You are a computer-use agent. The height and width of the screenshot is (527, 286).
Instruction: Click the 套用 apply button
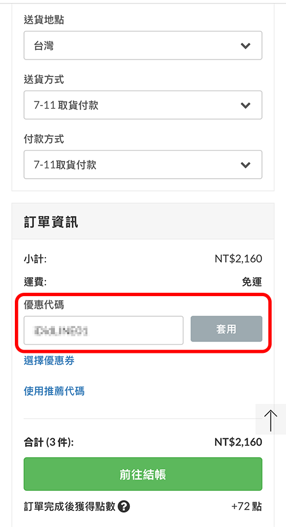227,329
